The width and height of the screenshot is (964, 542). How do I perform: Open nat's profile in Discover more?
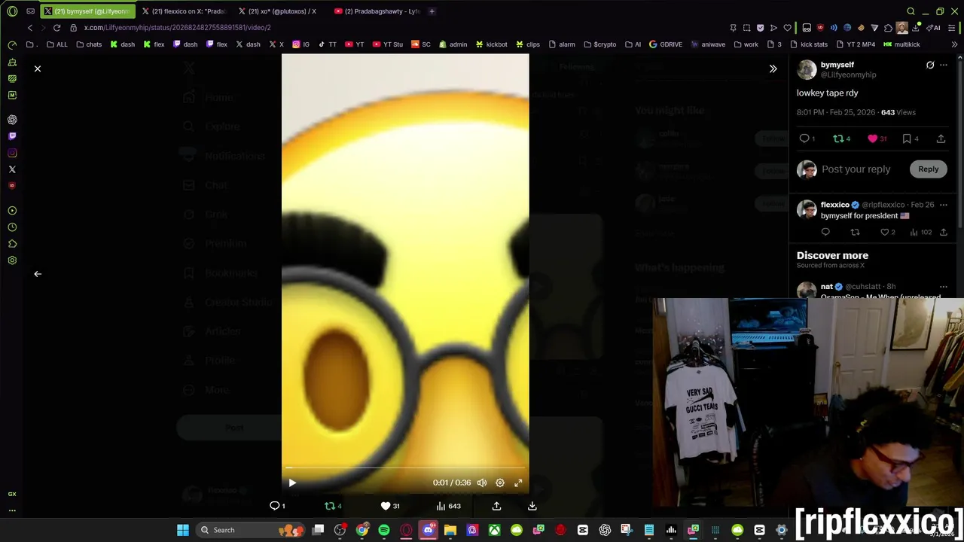click(827, 287)
